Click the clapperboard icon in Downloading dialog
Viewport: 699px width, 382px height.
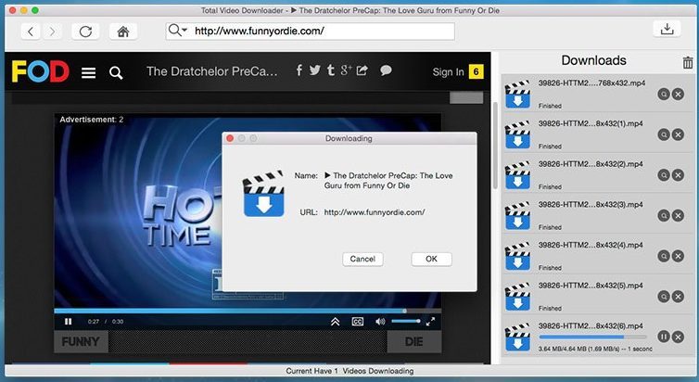(263, 194)
